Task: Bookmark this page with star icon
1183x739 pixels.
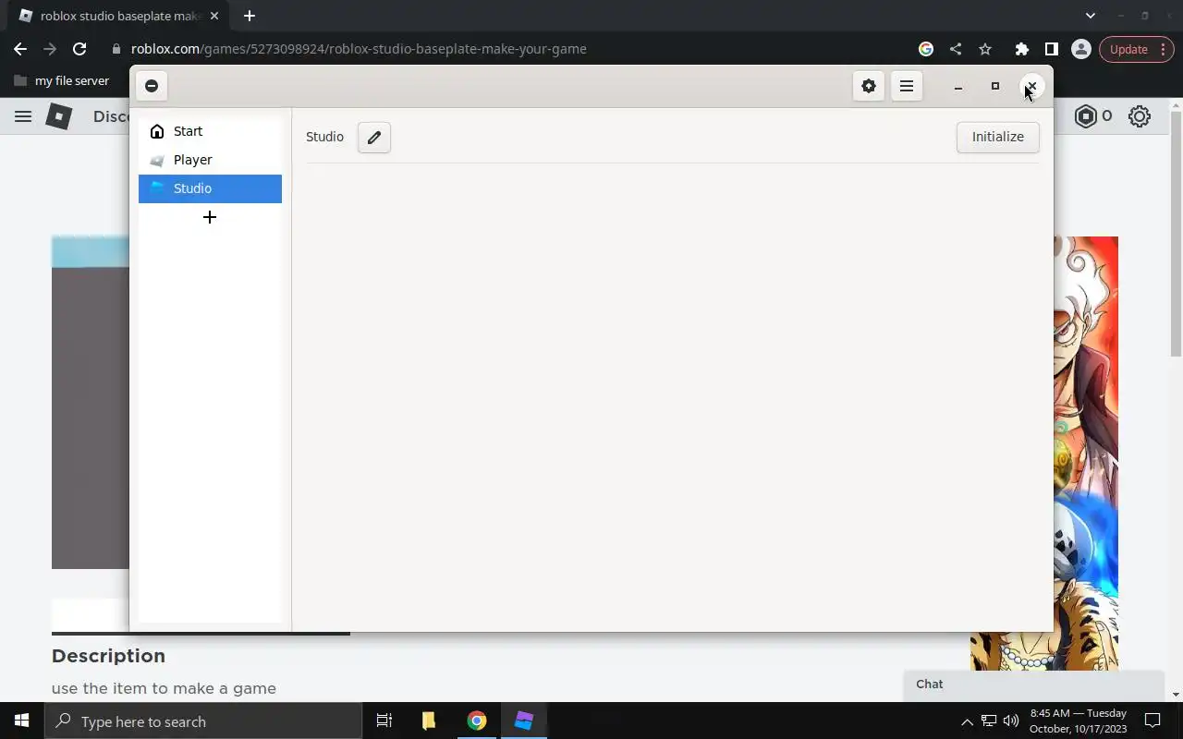Action: [985, 49]
